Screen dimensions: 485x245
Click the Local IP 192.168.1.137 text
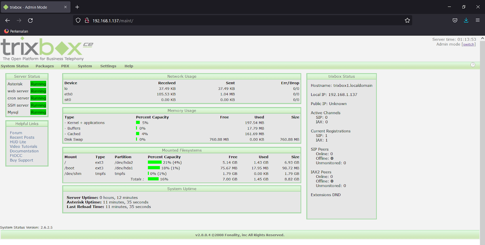(334, 94)
